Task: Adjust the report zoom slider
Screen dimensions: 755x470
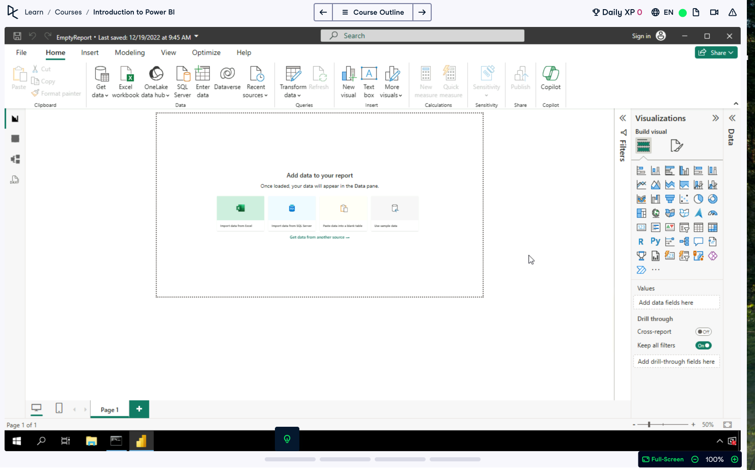Action: (649, 424)
